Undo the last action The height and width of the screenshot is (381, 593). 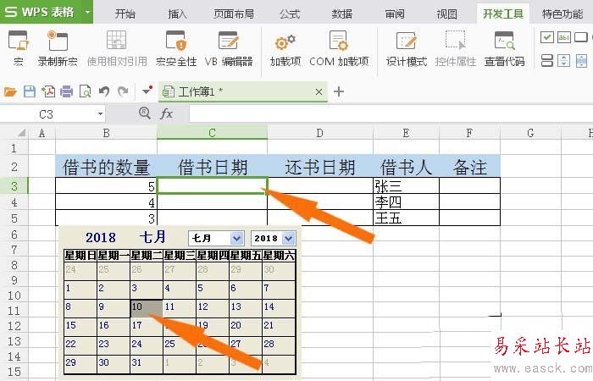click(104, 91)
